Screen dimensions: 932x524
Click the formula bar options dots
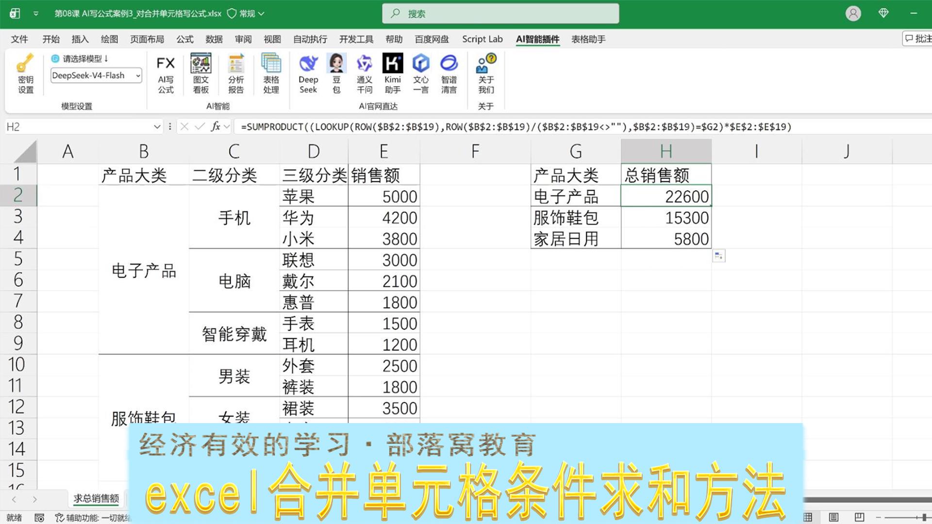coord(169,127)
